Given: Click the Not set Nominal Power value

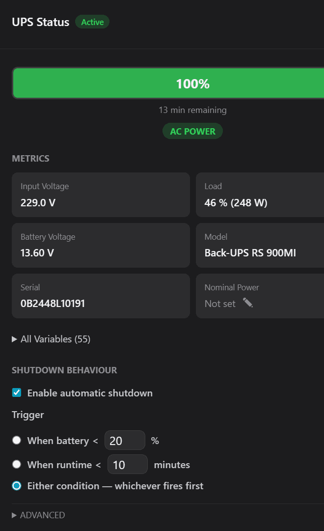Looking at the screenshot, I should click(x=220, y=304).
